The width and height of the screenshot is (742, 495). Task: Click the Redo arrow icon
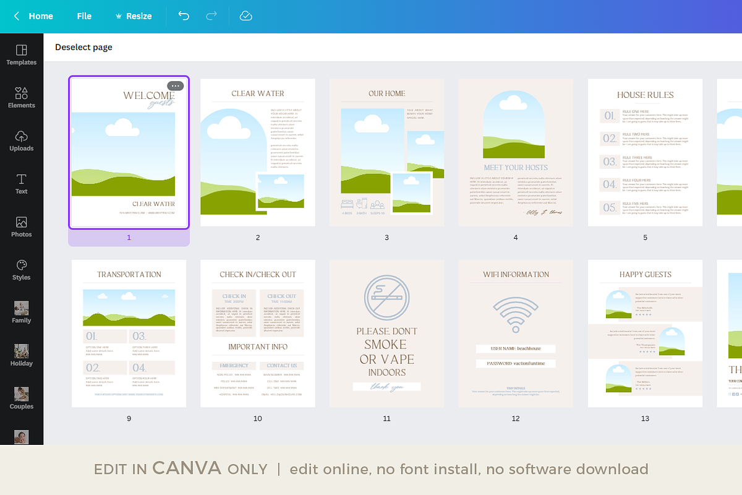[x=211, y=16]
